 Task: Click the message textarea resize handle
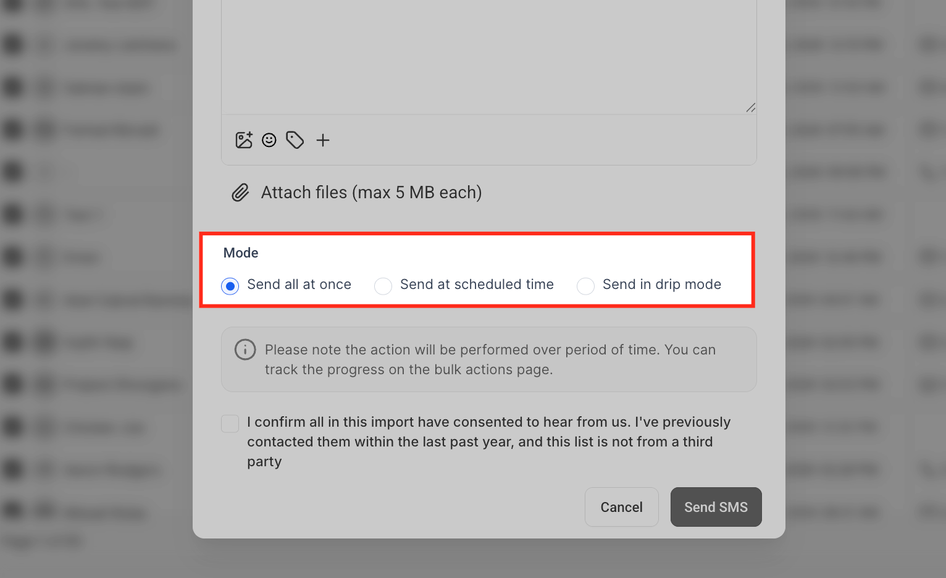tap(750, 108)
